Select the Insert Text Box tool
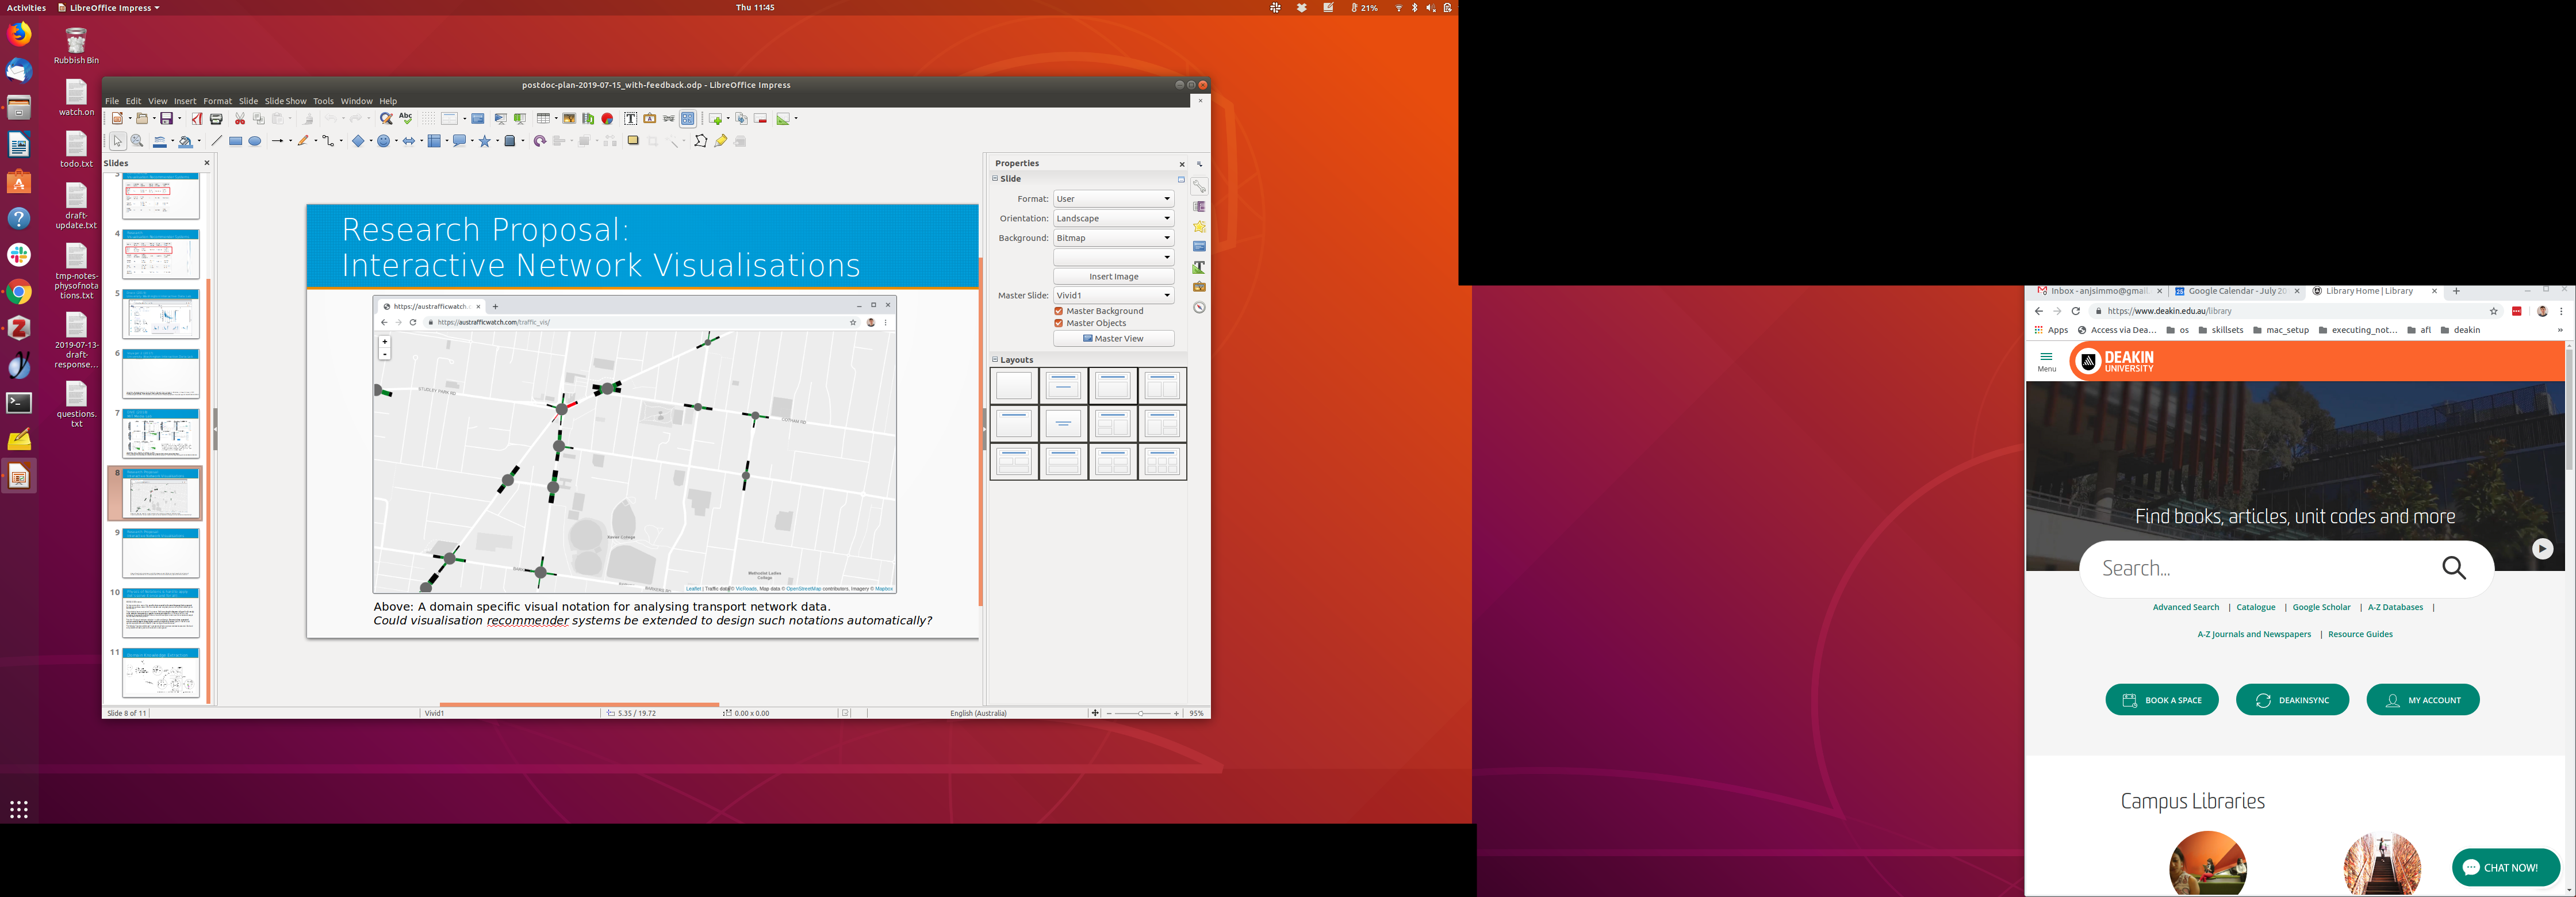Screen dimensions: 2576x897 630,119
